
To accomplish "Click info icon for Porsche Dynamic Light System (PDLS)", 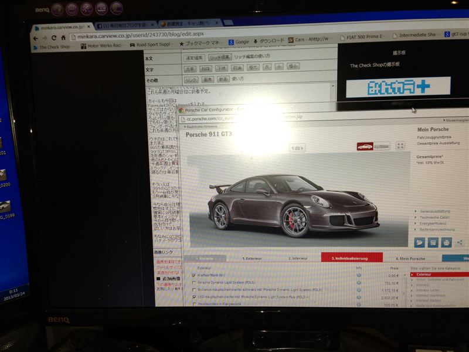I will click(359, 283).
